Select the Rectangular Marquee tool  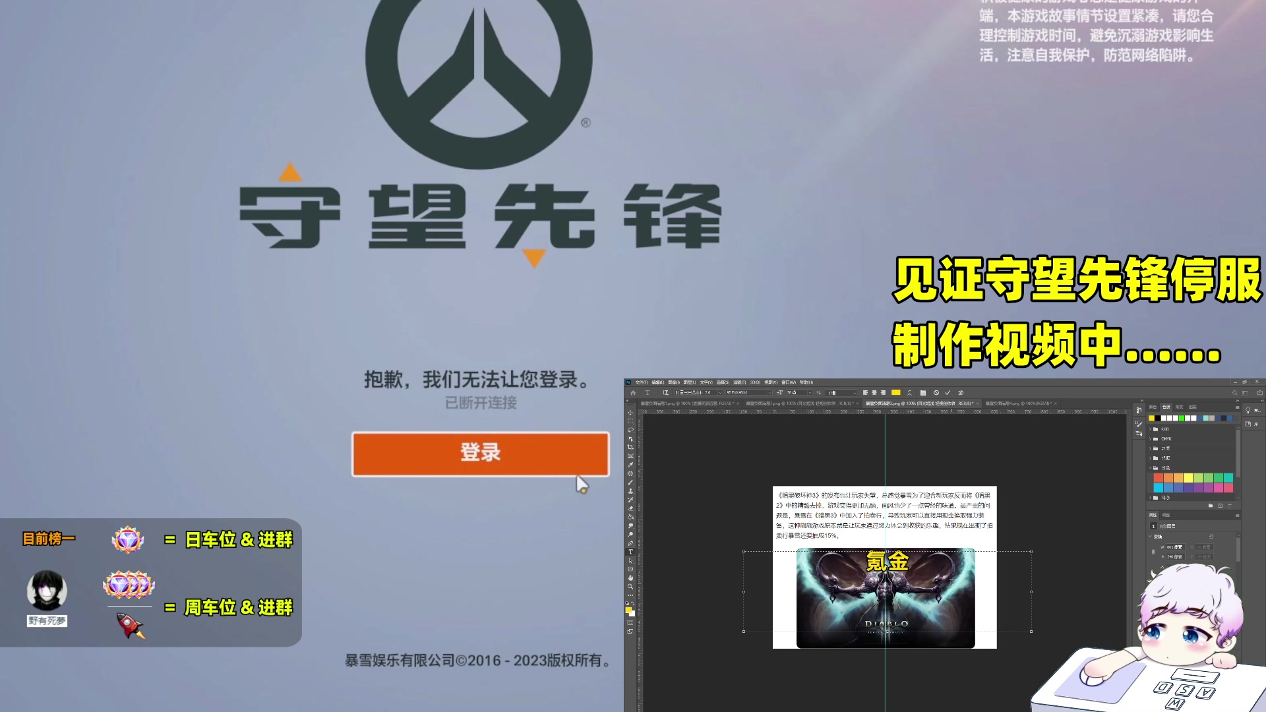coord(630,421)
